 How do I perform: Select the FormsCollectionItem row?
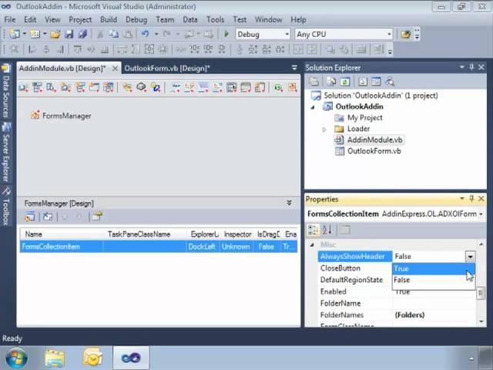[x=159, y=247]
